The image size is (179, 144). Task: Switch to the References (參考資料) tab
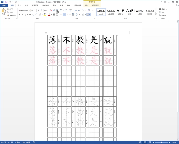pos(46,5)
